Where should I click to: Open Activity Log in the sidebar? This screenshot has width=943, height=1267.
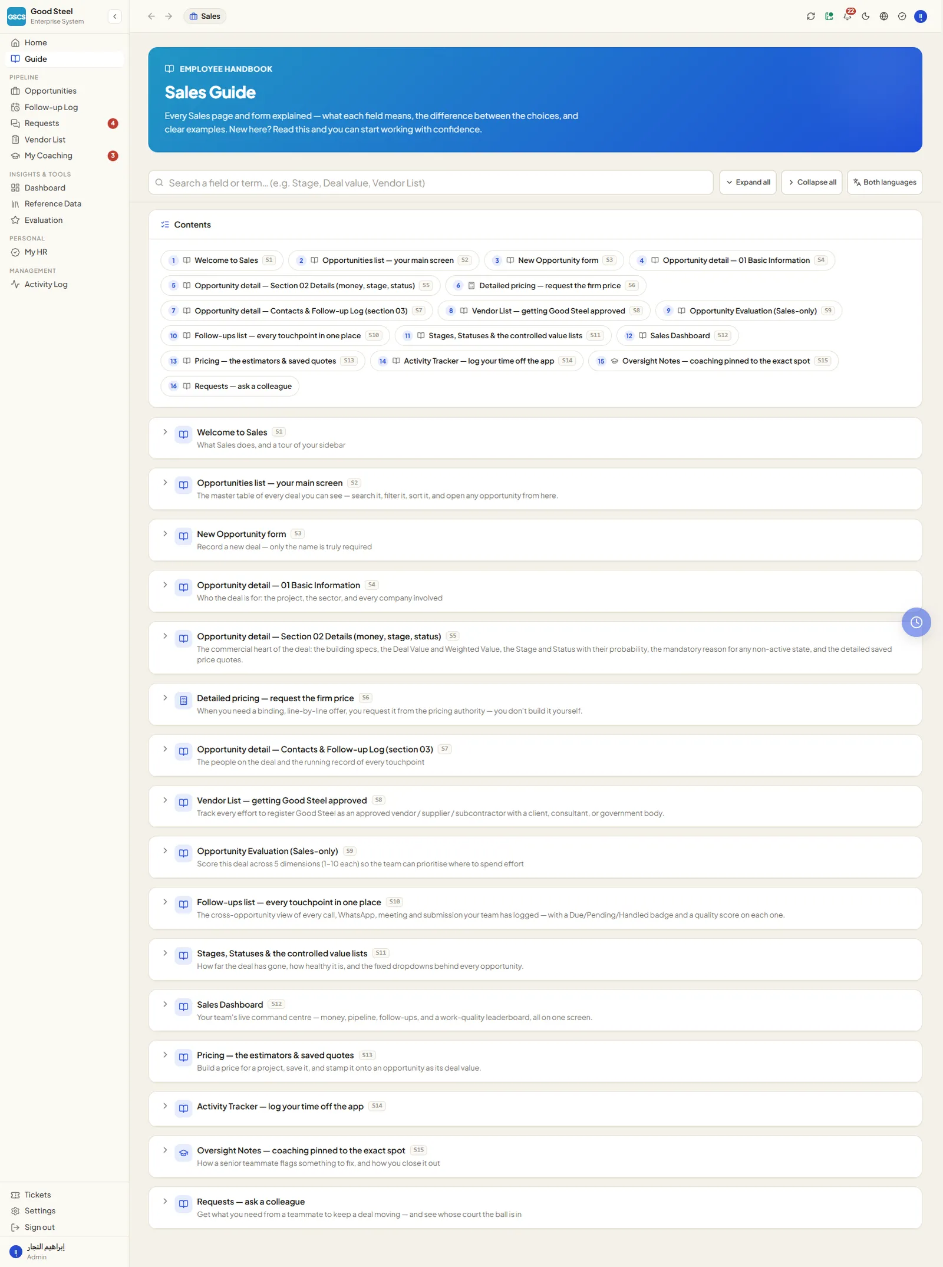[x=64, y=285]
